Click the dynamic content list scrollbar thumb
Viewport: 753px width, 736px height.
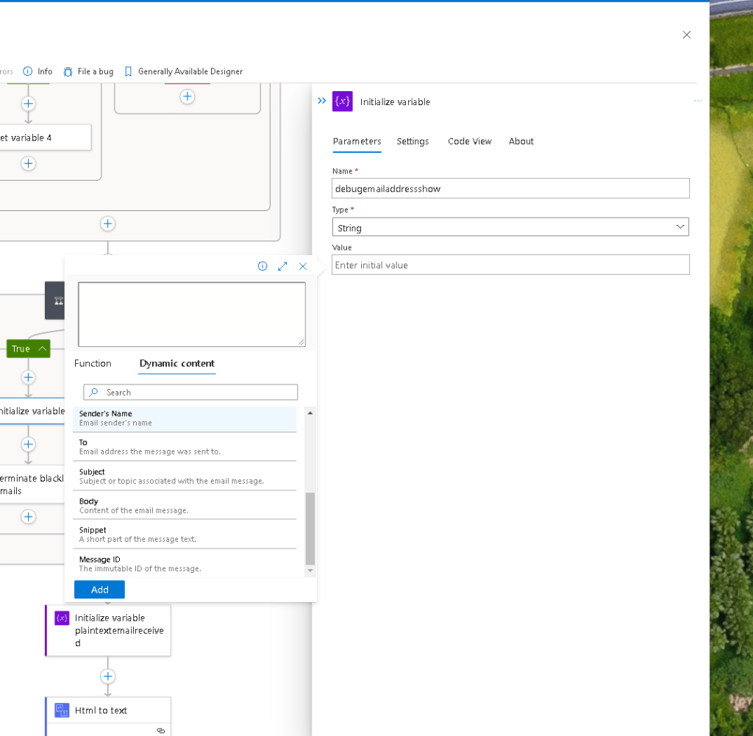310,529
